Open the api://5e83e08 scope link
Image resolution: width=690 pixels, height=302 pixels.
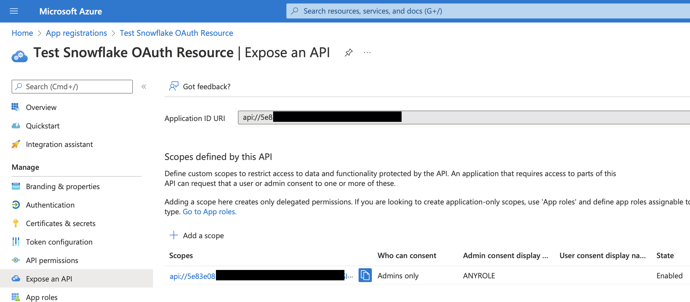pyautogui.click(x=192, y=276)
